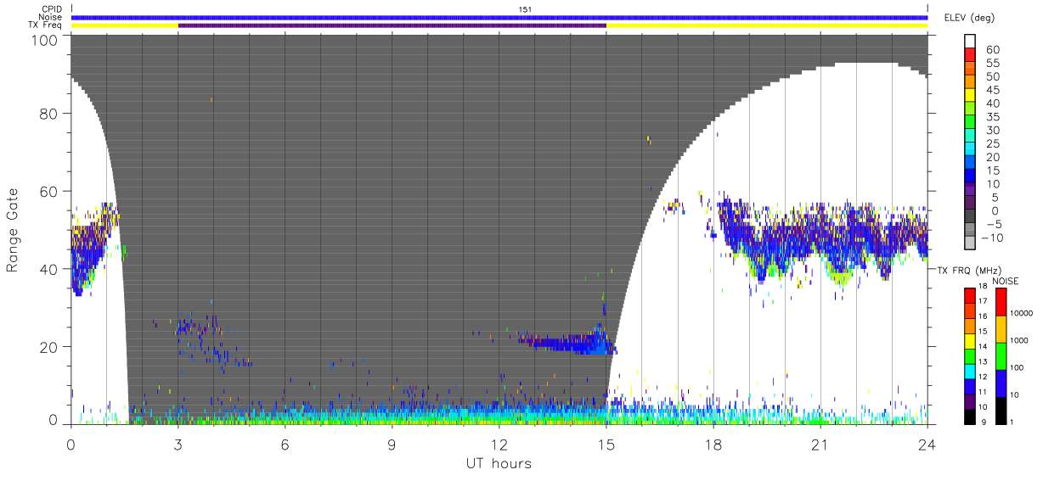Click the scatter band near gate 48 at 21 UT

(x=822, y=242)
